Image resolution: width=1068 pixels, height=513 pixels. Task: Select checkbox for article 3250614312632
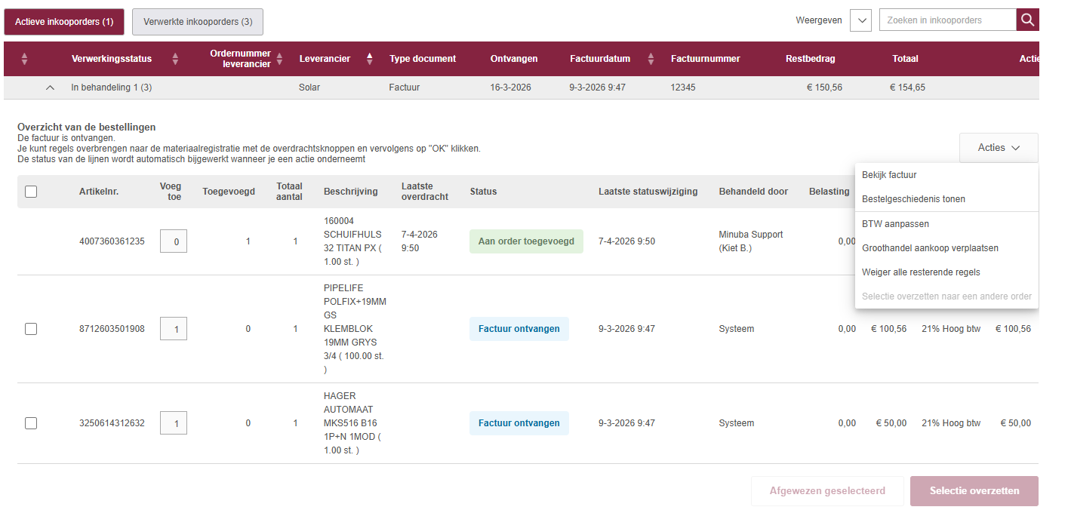click(31, 423)
